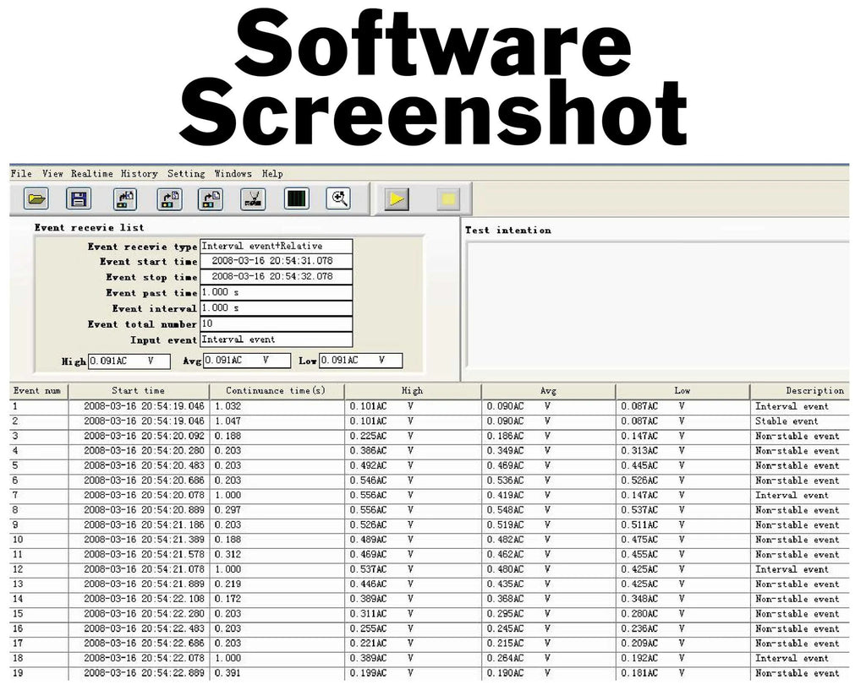Open the Setting menu
The image size is (866, 690).
[x=186, y=174]
